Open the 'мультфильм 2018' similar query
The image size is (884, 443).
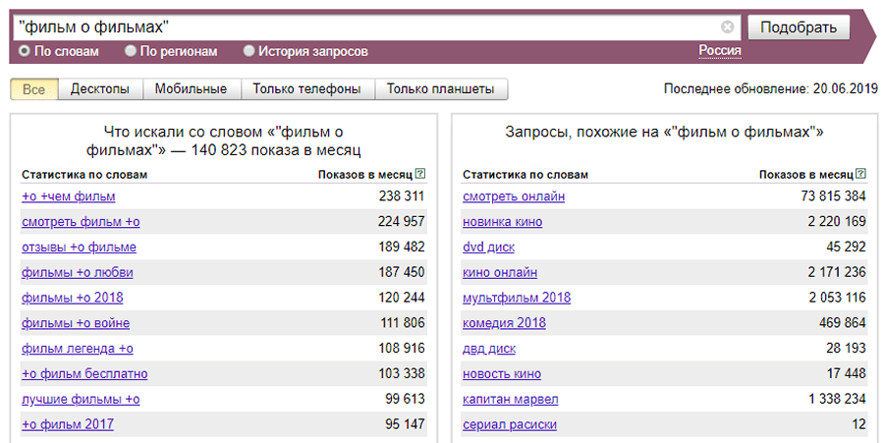[x=517, y=298]
